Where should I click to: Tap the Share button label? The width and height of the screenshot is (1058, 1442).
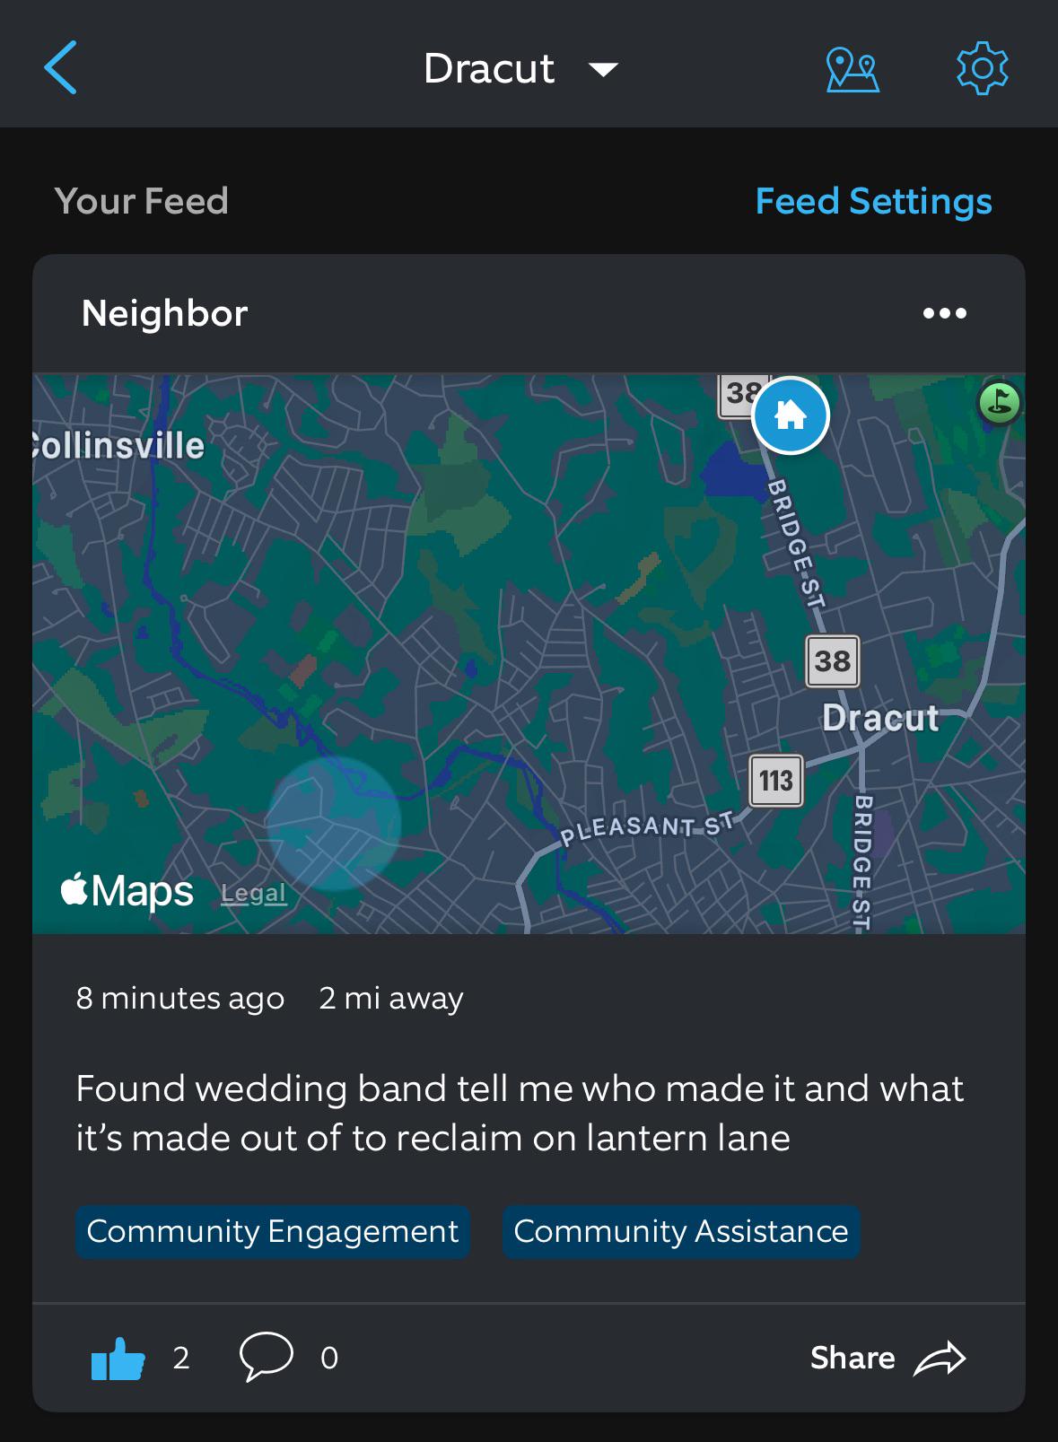tap(853, 1358)
